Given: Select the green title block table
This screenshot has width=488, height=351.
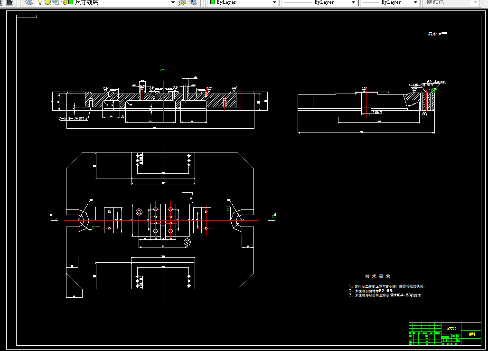Looking at the screenshot, I should [x=445, y=334].
